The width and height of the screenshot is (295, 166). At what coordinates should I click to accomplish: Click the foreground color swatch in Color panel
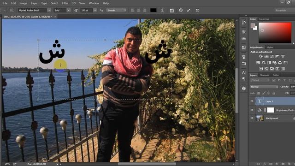click(x=253, y=25)
